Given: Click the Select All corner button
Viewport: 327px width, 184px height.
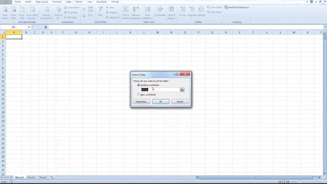Looking at the screenshot, I should (3, 33).
